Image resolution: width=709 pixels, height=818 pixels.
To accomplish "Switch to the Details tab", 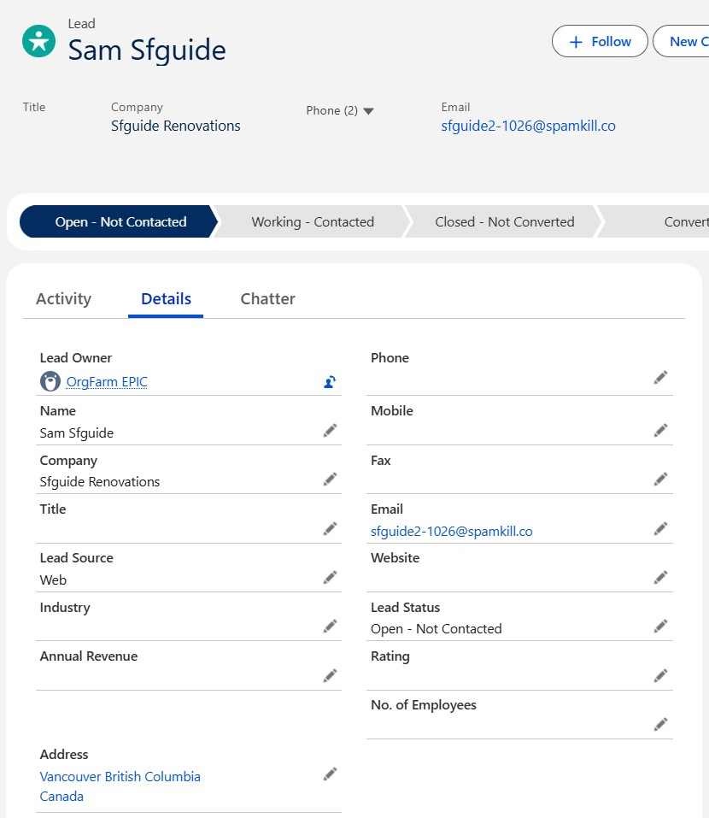I will [x=166, y=299].
